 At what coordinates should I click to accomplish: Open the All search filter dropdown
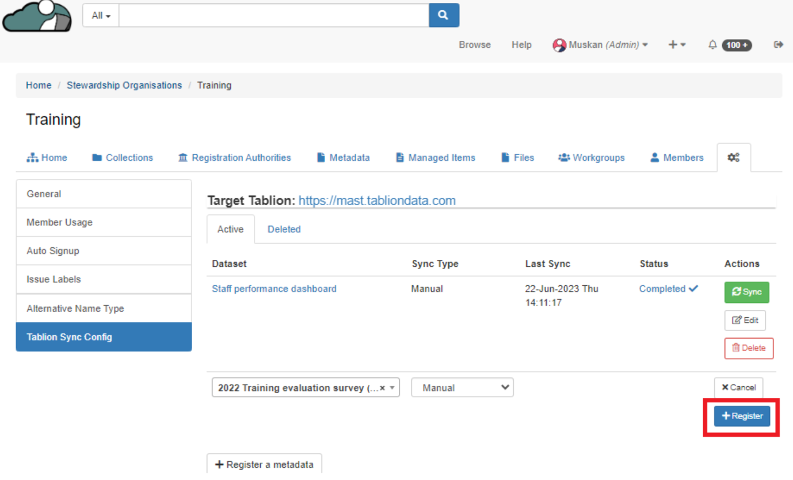point(101,16)
